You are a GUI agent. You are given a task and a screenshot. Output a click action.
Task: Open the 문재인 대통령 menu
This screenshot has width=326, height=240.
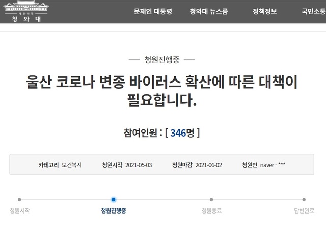(153, 11)
